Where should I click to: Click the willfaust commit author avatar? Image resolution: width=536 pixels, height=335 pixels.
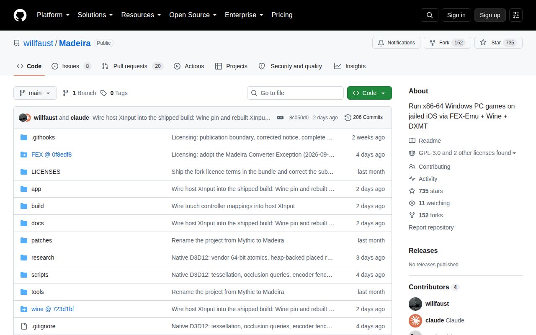pos(23,118)
